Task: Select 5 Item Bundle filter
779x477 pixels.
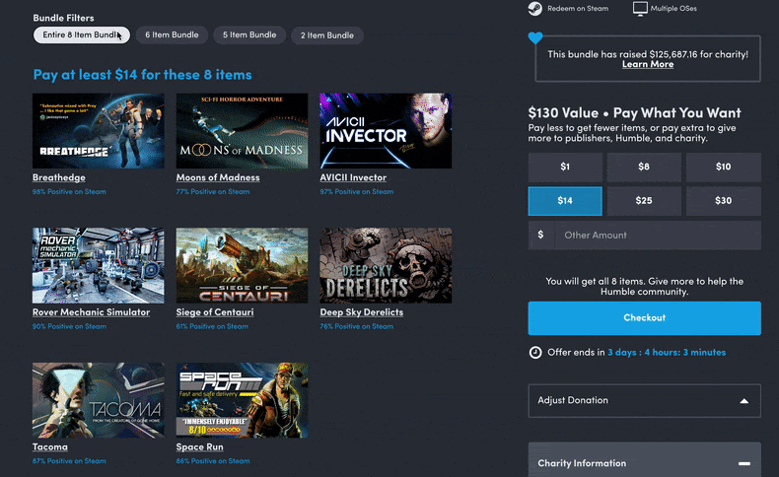Action: click(x=249, y=34)
